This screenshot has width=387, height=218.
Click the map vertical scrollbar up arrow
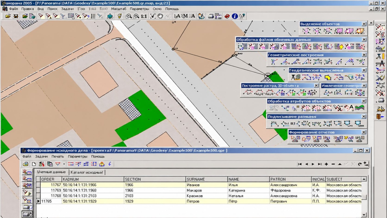point(371,23)
